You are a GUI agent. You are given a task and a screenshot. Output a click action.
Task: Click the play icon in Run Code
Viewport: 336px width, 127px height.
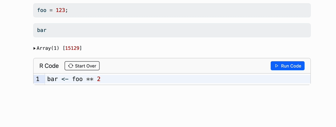coord(277,66)
